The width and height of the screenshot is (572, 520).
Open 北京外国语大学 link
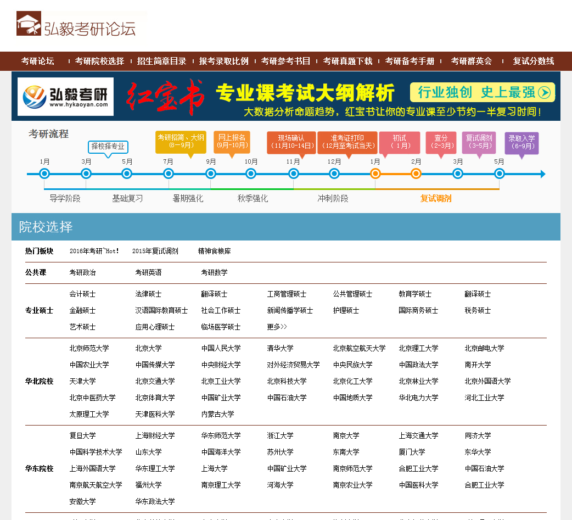click(487, 381)
